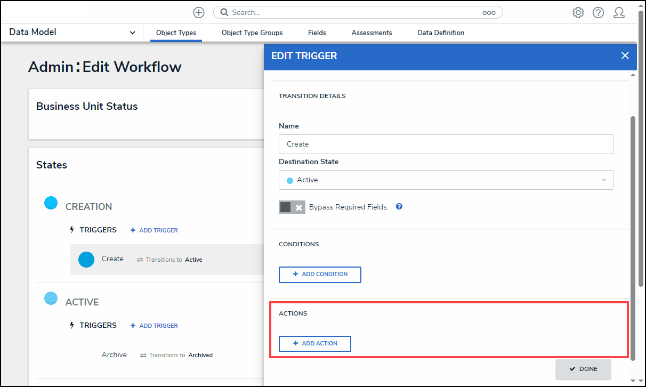Open the Data Definition tab
The width and height of the screenshot is (646, 387).
click(x=440, y=33)
